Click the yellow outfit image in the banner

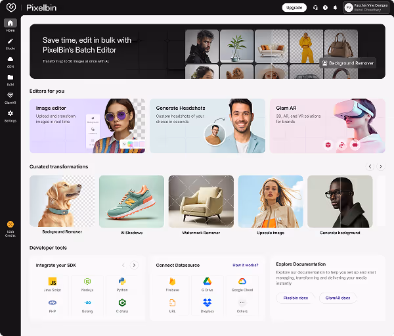(x=306, y=46)
